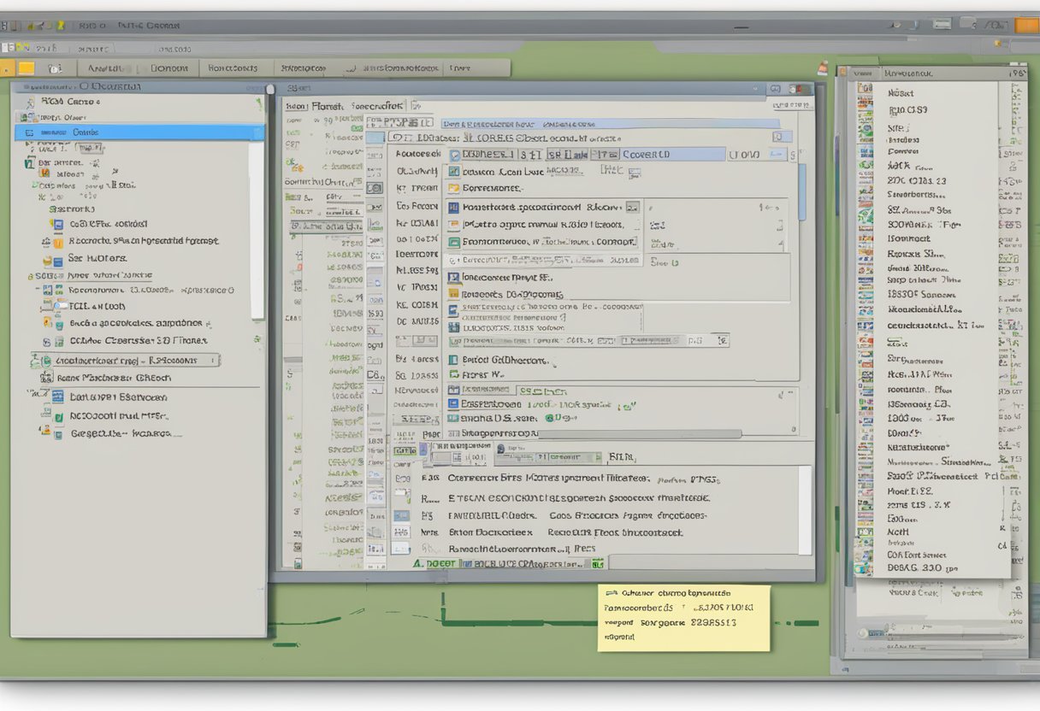Screen dimensions: 1040x711
Task: Click the yellow folder icon in the dialog's third list row
Action: tap(454, 189)
